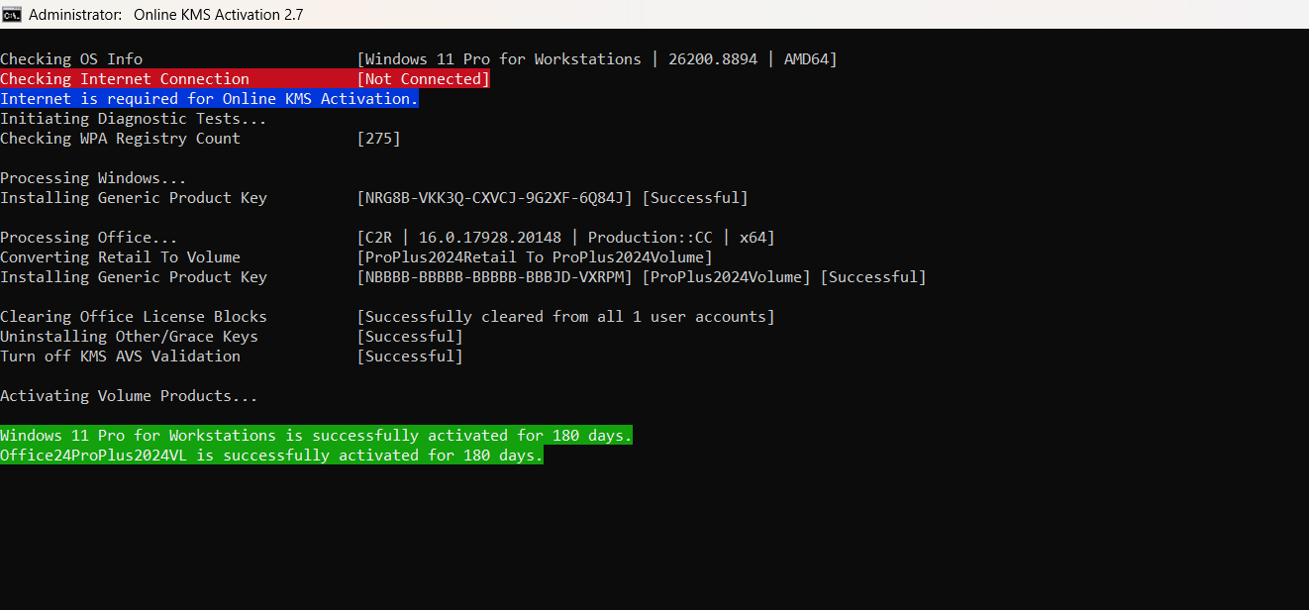Click the blue 'Internet is required' message
Image resolution: width=1309 pixels, height=610 pixels.
pos(209,99)
